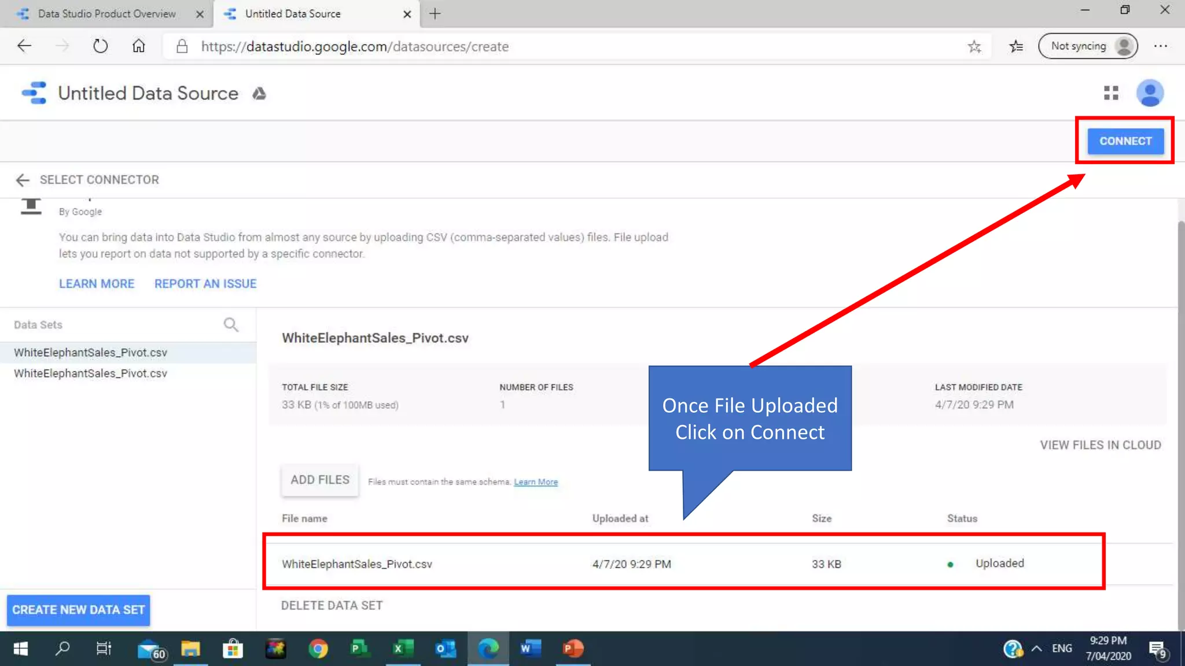Open the REPORT AN ISSUE link
The width and height of the screenshot is (1185, 666).
click(x=205, y=284)
